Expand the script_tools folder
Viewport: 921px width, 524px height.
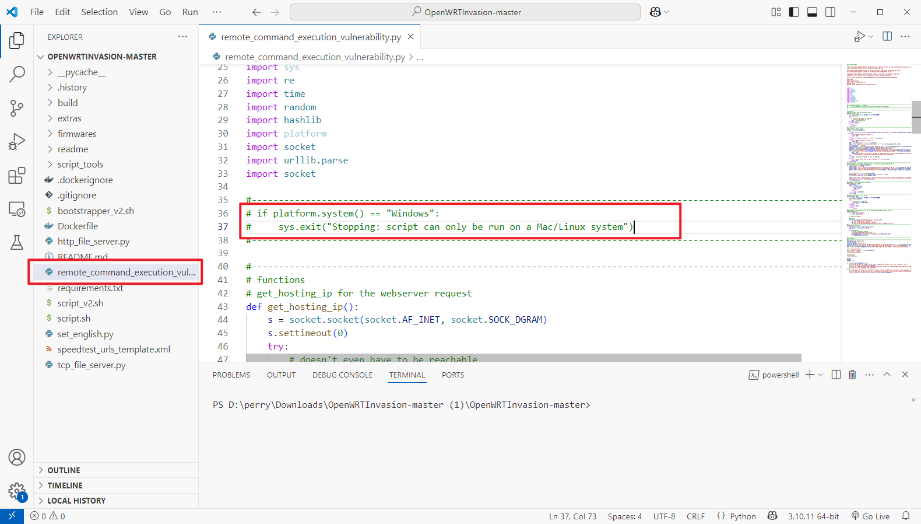pos(116,165)
